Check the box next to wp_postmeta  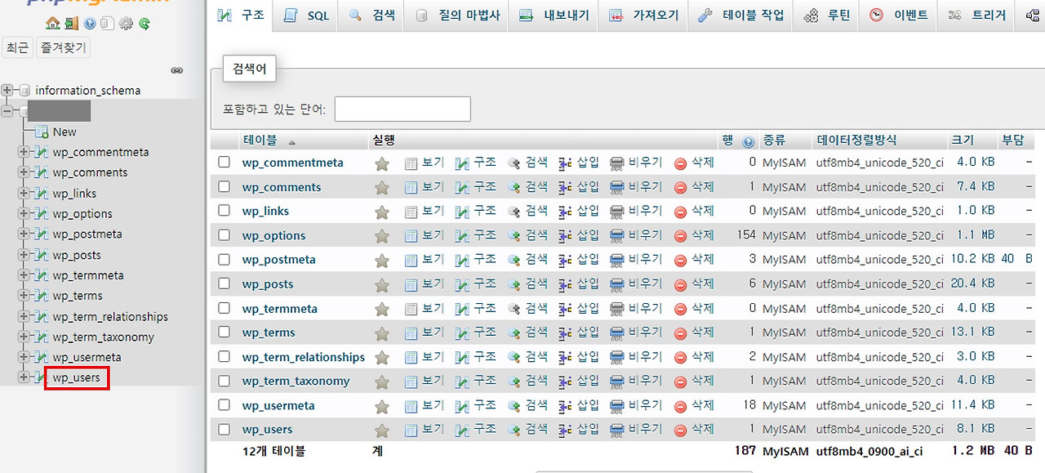[225, 260]
